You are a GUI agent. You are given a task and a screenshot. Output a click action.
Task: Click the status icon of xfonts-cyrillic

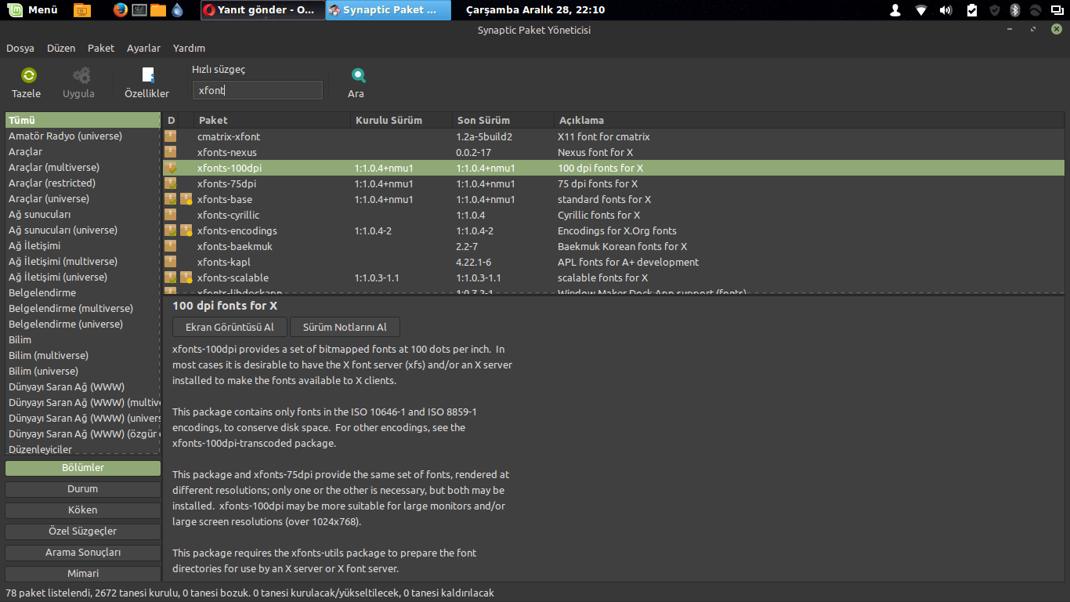170,215
